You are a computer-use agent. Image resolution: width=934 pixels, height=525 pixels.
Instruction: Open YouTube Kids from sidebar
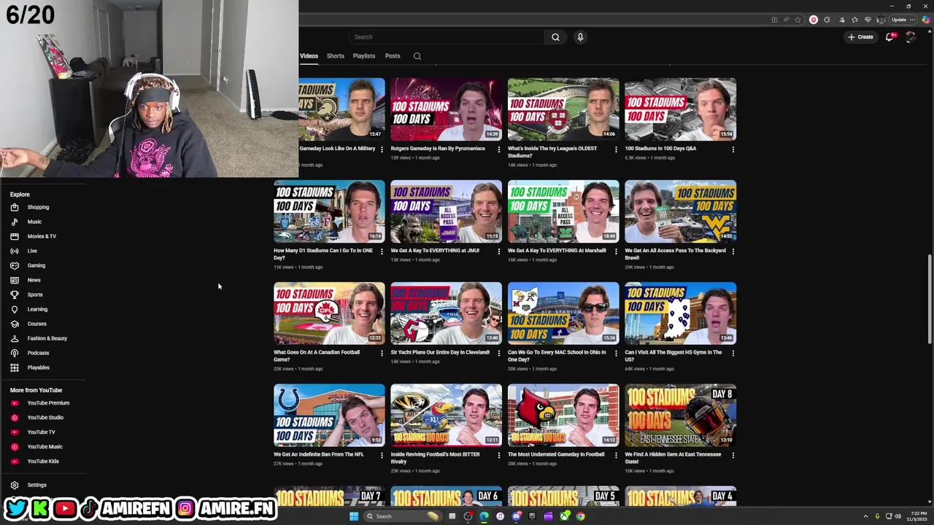coord(43,461)
